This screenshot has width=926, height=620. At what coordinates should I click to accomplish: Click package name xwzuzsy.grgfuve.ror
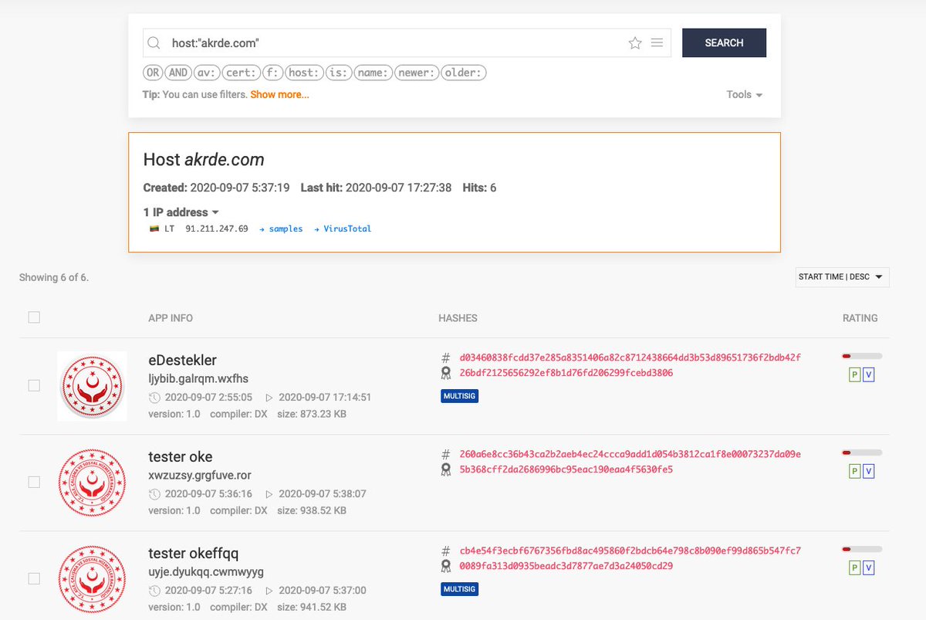tap(200, 475)
